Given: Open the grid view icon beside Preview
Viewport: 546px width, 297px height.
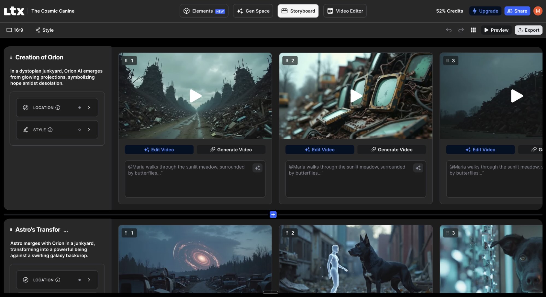Looking at the screenshot, I should [473, 30].
